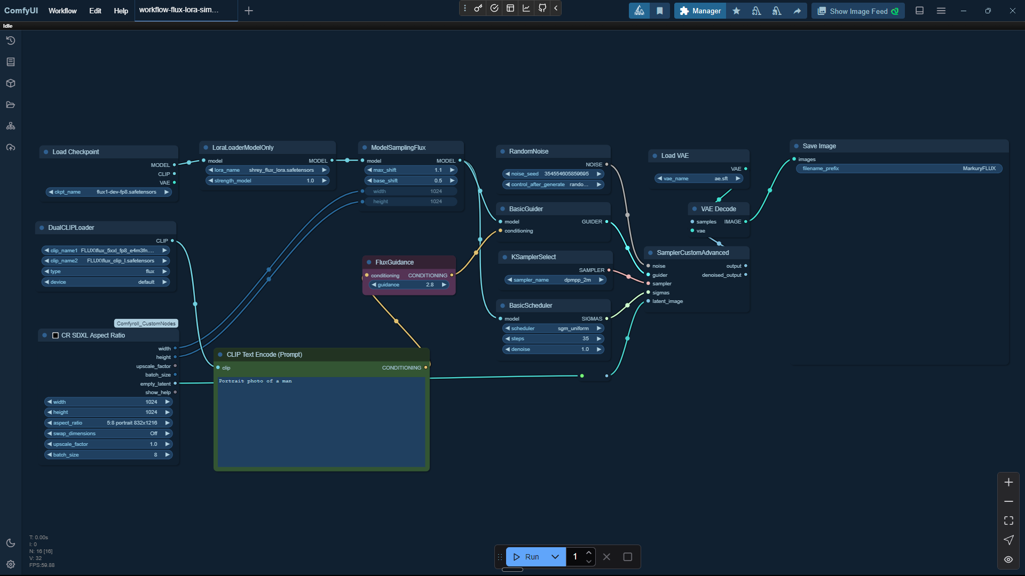Open the Help menu
This screenshot has height=576, width=1025.
coord(121,11)
